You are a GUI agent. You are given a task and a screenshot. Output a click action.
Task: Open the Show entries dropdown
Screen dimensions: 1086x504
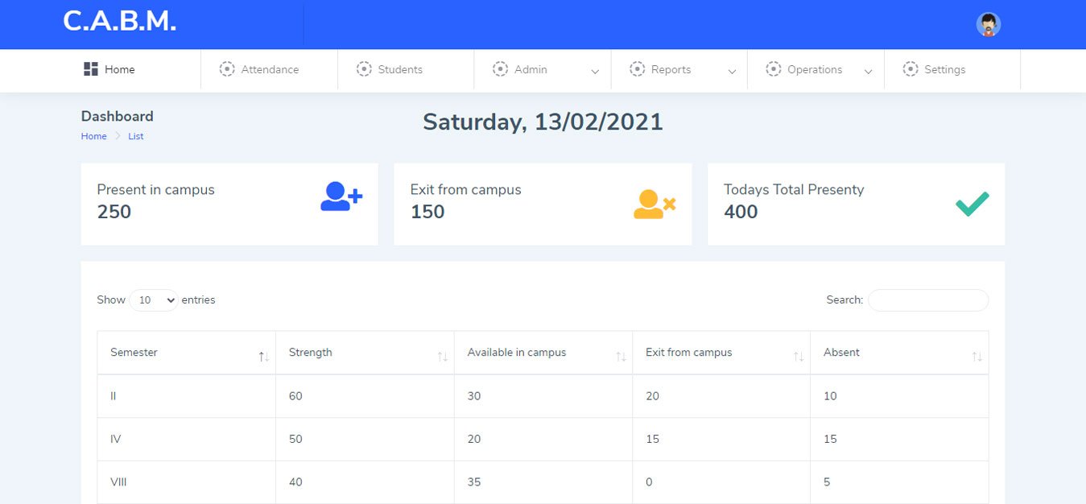pos(153,300)
